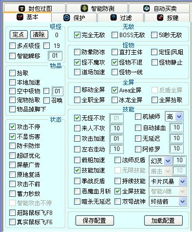Viewport: 192px width, 232px height.
Task: Open the 卡片风暴 dropdown
Action: 168,181
